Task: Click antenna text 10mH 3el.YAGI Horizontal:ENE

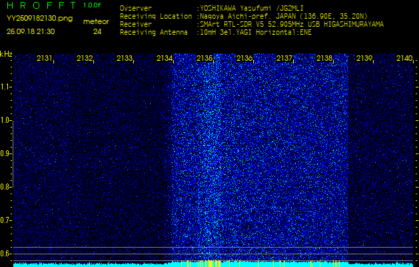Action: click(x=255, y=33)
